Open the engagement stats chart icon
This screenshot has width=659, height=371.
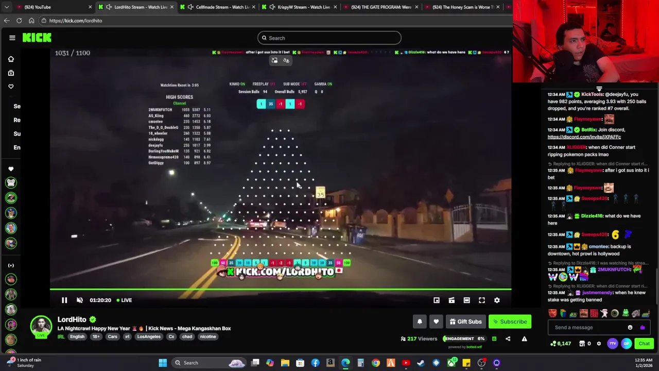(494, 339)
